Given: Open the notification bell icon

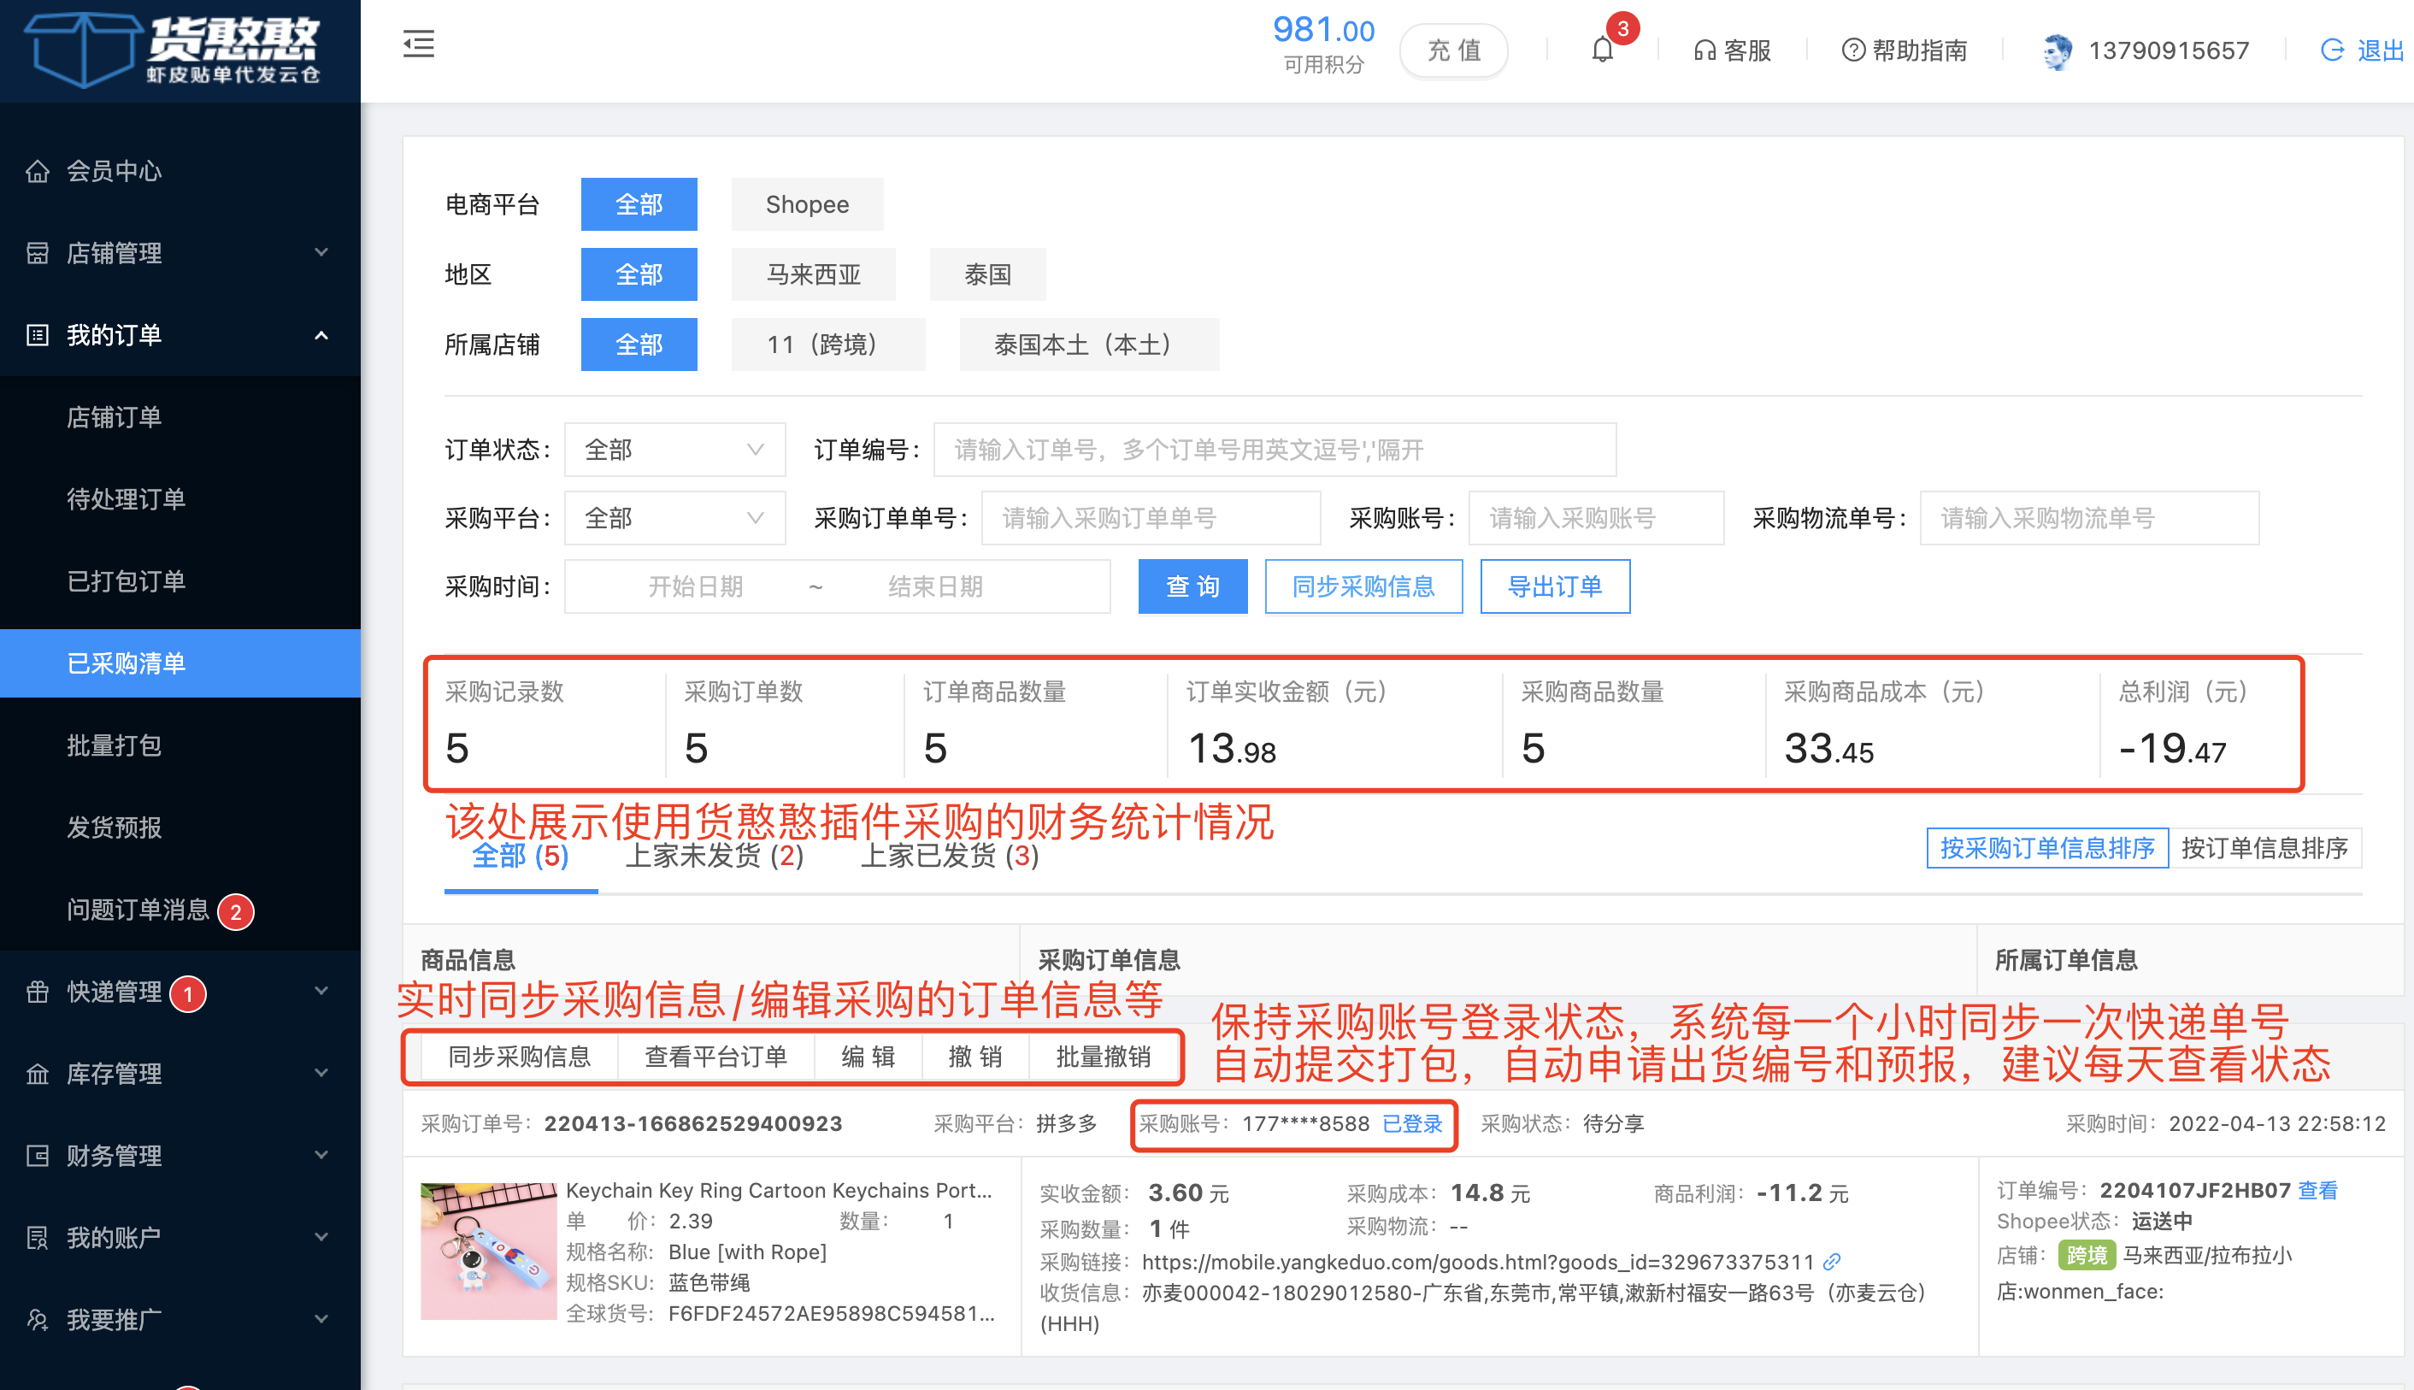Looking at the screenshot, I should 1603,50.
